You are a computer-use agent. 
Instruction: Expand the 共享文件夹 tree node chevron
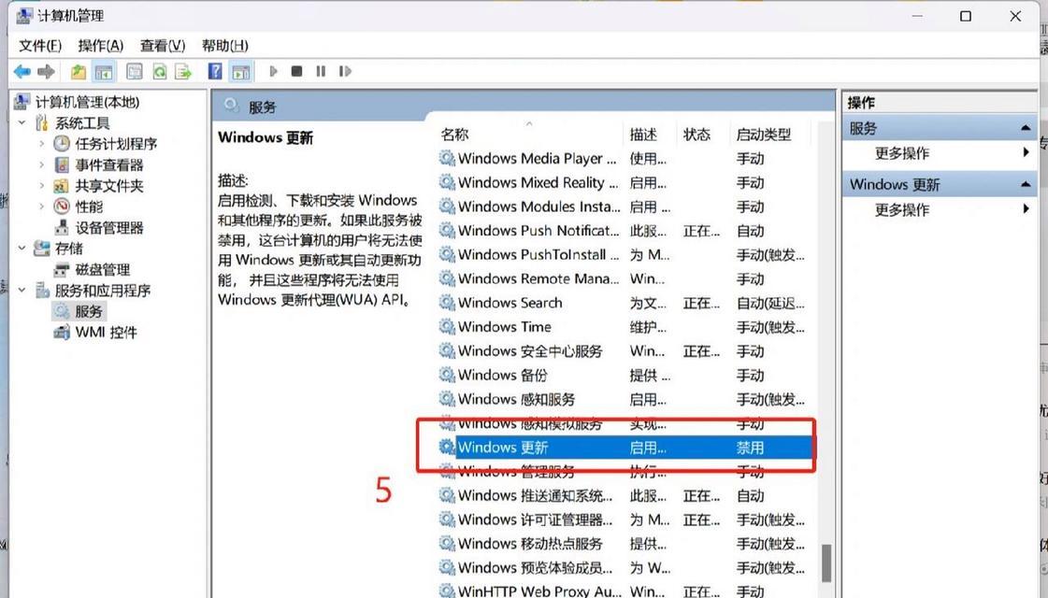click(x=41, y=186)
